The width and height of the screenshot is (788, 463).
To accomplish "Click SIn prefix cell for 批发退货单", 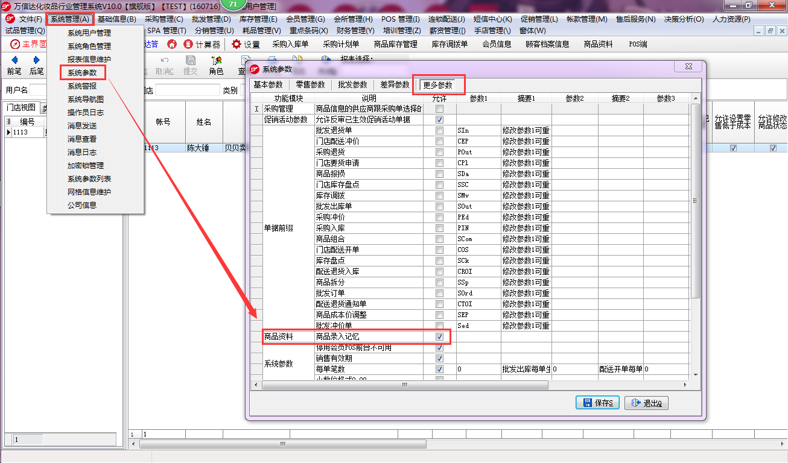I will coord(478,130).
